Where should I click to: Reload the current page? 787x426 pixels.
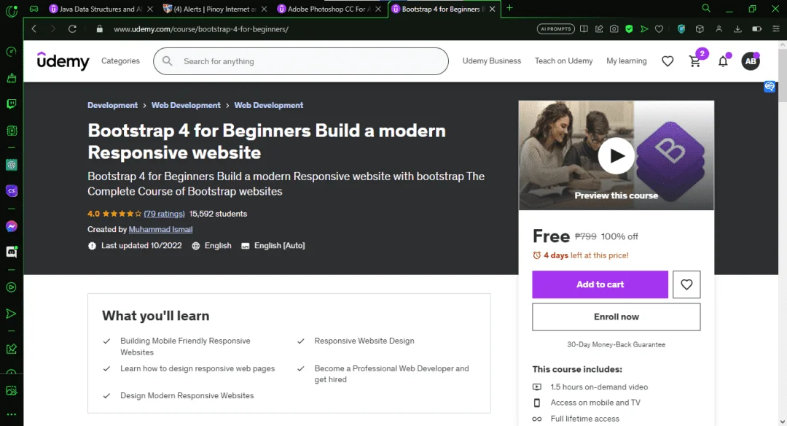72,28
